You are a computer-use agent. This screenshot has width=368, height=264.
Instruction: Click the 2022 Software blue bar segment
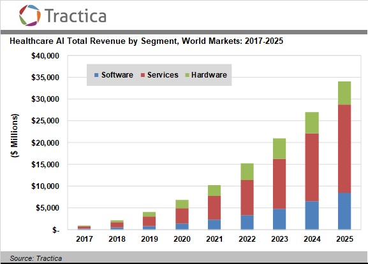point(247,223)
